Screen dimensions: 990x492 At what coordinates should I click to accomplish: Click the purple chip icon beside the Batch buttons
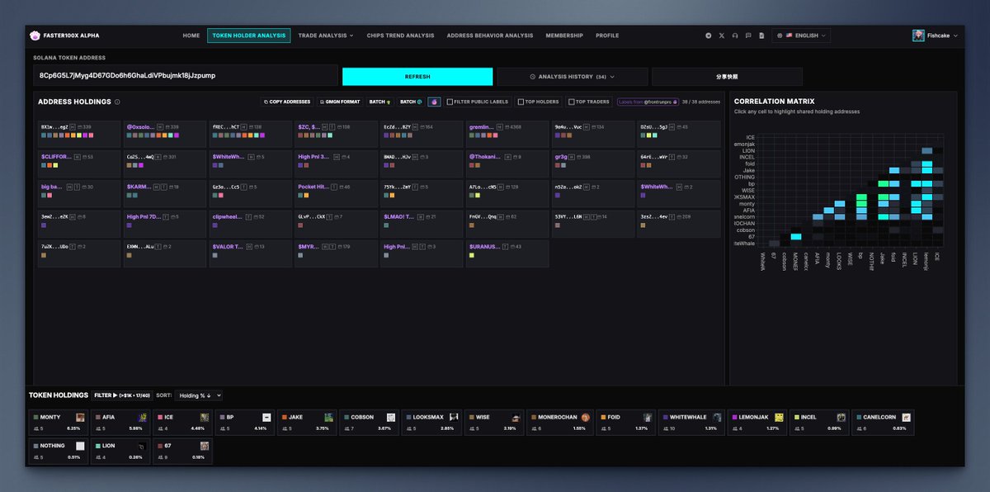435,102
